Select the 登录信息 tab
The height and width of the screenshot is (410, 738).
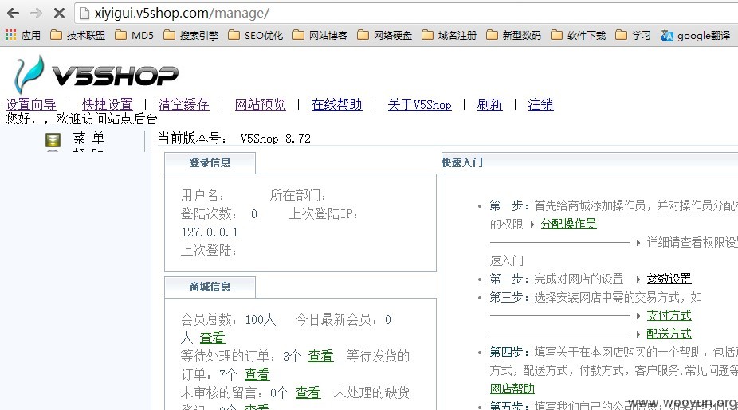tap(210, 163)
